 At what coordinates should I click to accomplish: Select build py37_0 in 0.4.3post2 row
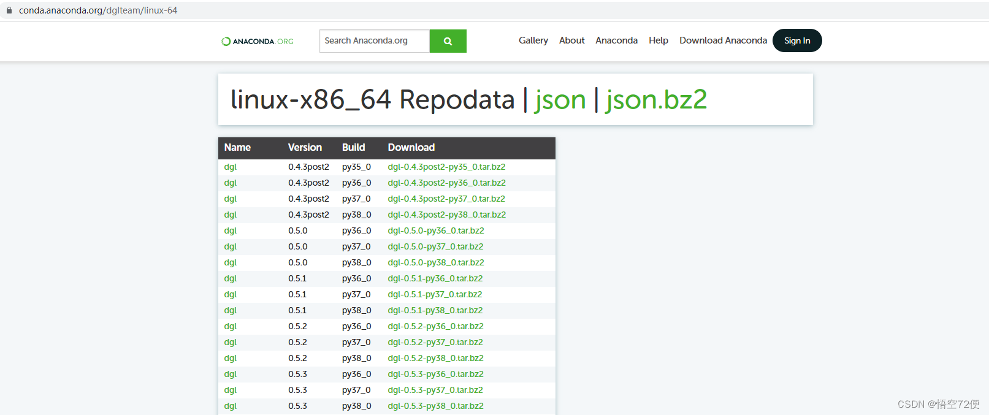pyautogui.click(x=357, y=199)
